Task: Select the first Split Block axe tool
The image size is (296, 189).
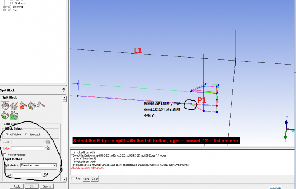Action: coord(5,106)
